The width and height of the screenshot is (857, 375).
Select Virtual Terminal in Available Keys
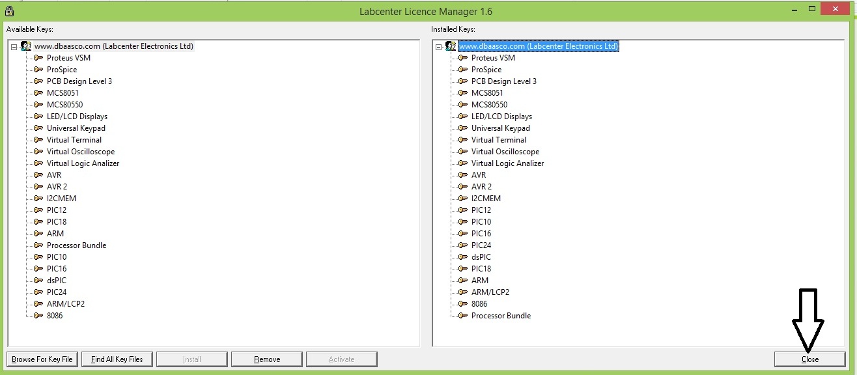[x=74, y=140]
